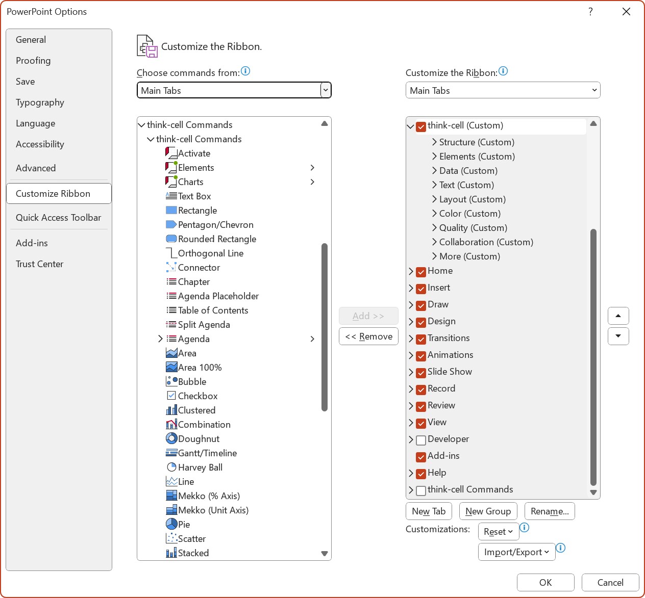Click the Table of Contents icon

pyautogui.click(x=171, y=310)
